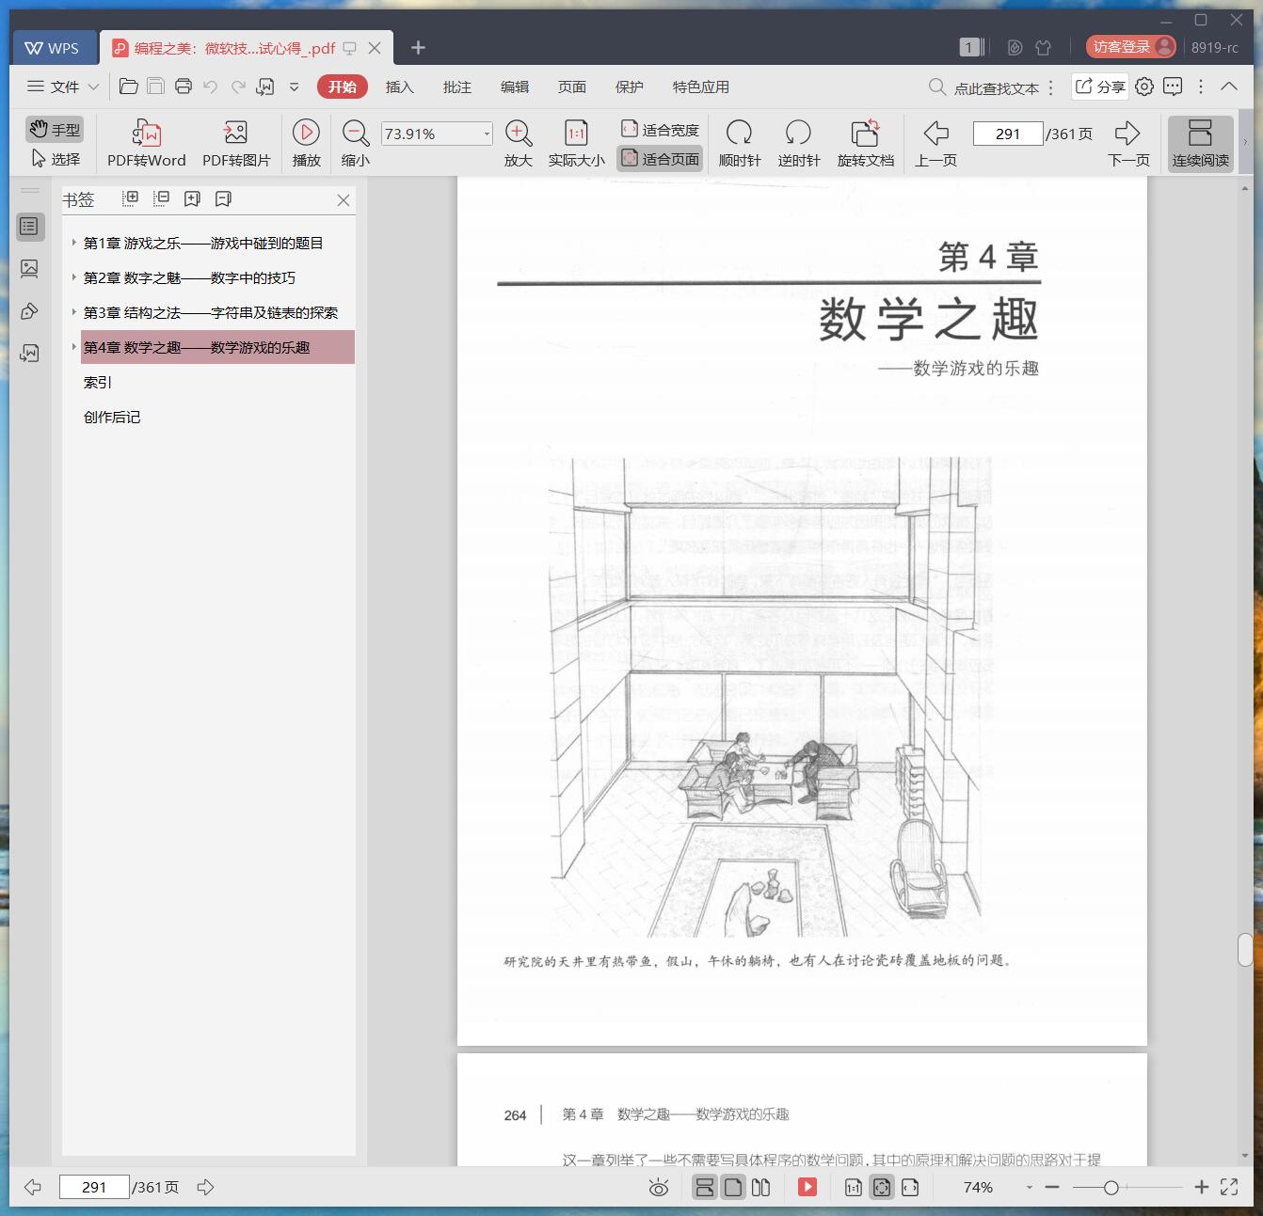
Task: Click the open folder icon
Action: tap(129, 87)
